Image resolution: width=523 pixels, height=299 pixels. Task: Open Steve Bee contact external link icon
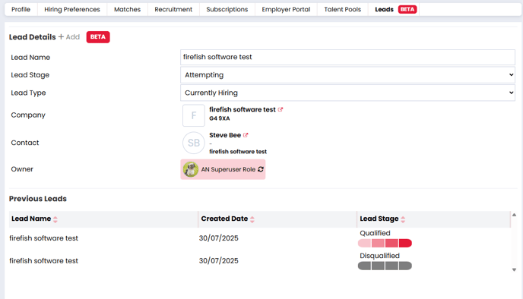point(246,135)
